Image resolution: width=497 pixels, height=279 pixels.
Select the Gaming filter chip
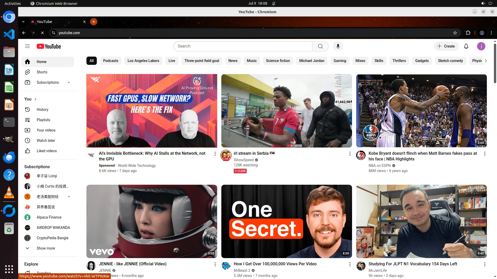tap(340, 61)
